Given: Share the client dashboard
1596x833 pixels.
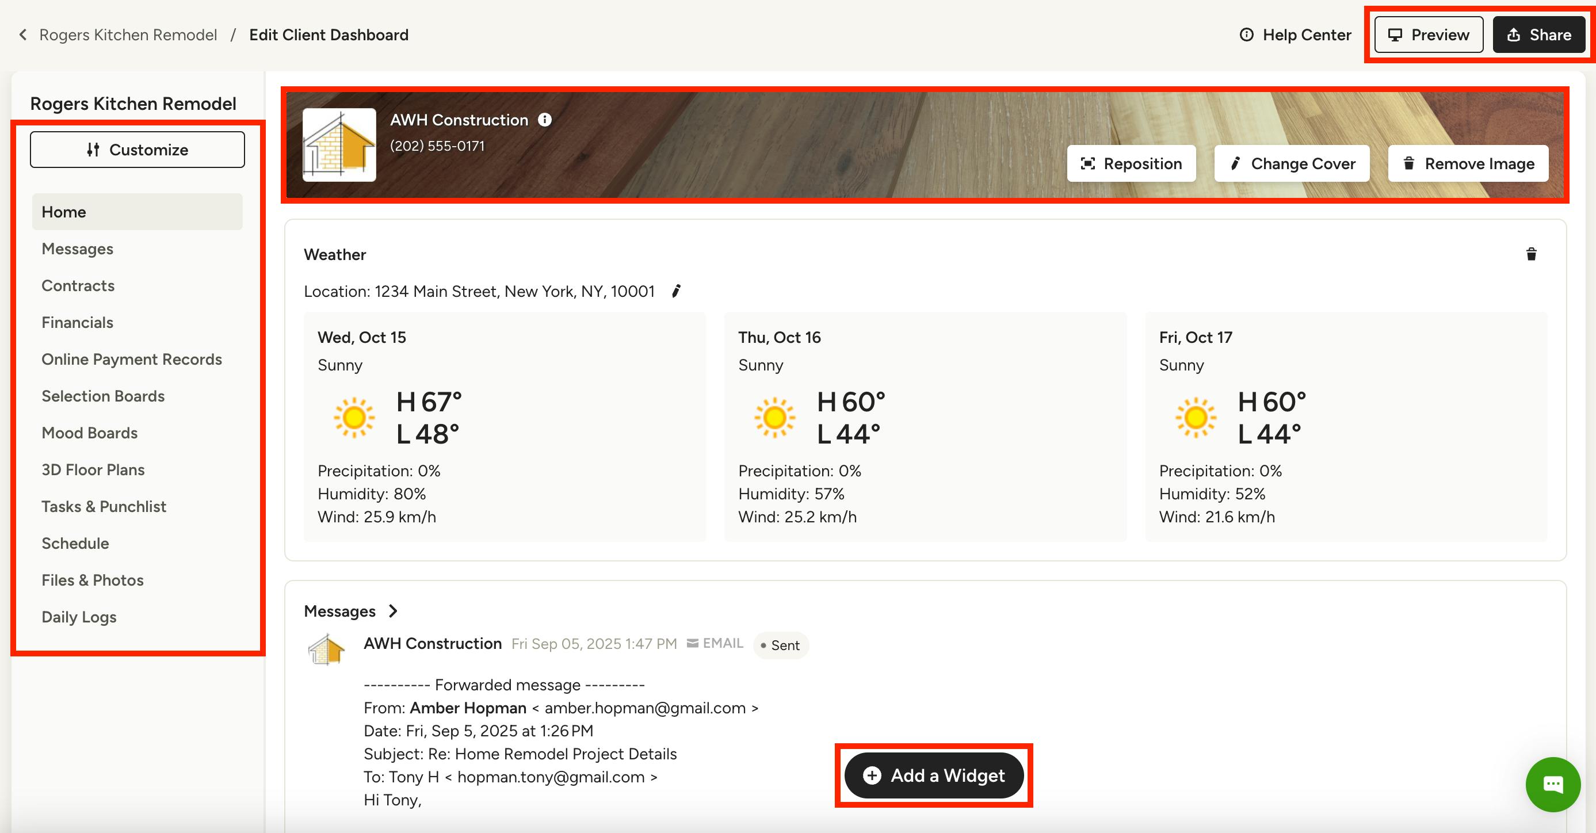Looking at the screenshot, I should click(x=1538, y=35).
